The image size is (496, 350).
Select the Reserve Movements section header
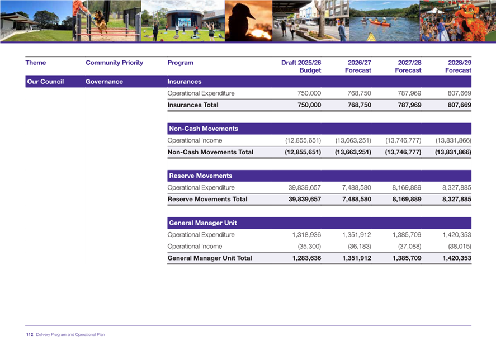click(x=319, y=176)
